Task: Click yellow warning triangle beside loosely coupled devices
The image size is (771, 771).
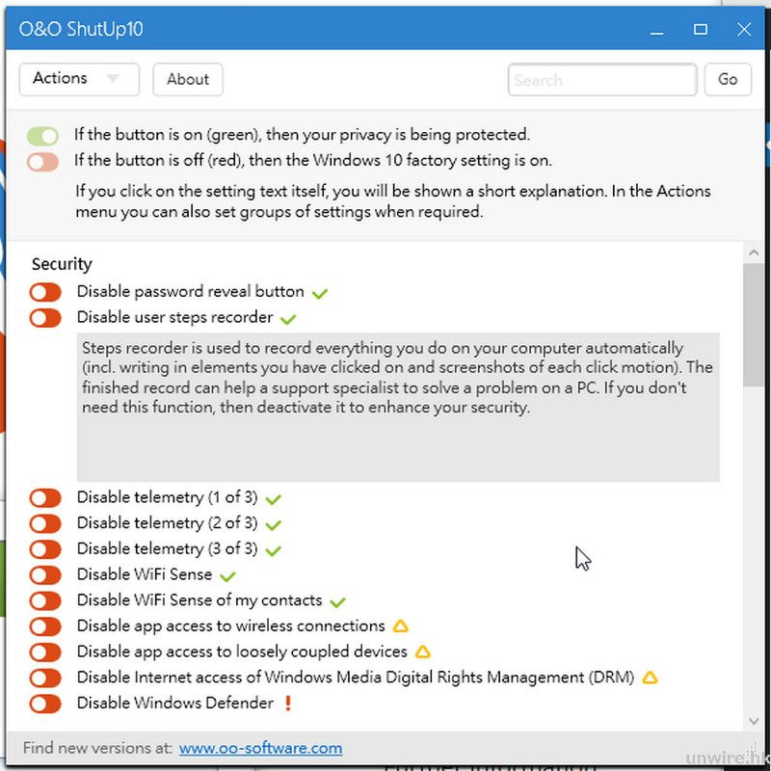Action: coord(423,651)
